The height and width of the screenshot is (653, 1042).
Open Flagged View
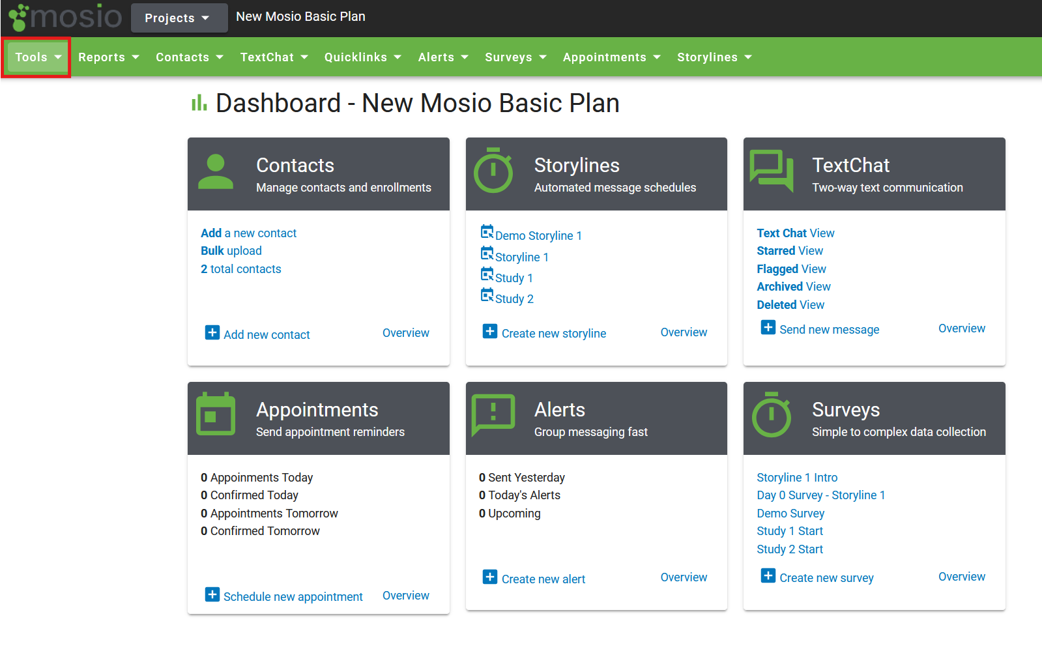791,269
